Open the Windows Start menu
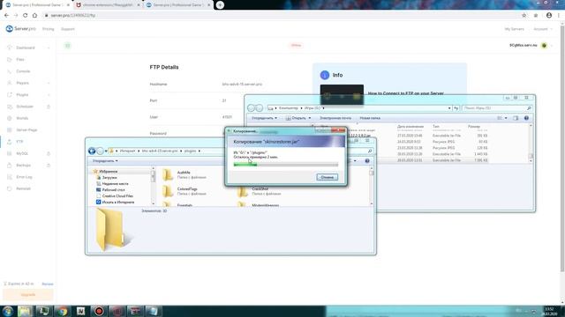The image size is (565, 317). tap(8, 311)
